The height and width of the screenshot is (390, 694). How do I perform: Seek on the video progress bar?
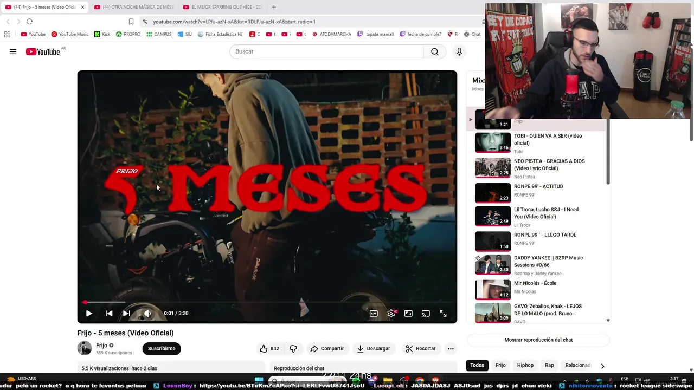click(x=267, y=302)
